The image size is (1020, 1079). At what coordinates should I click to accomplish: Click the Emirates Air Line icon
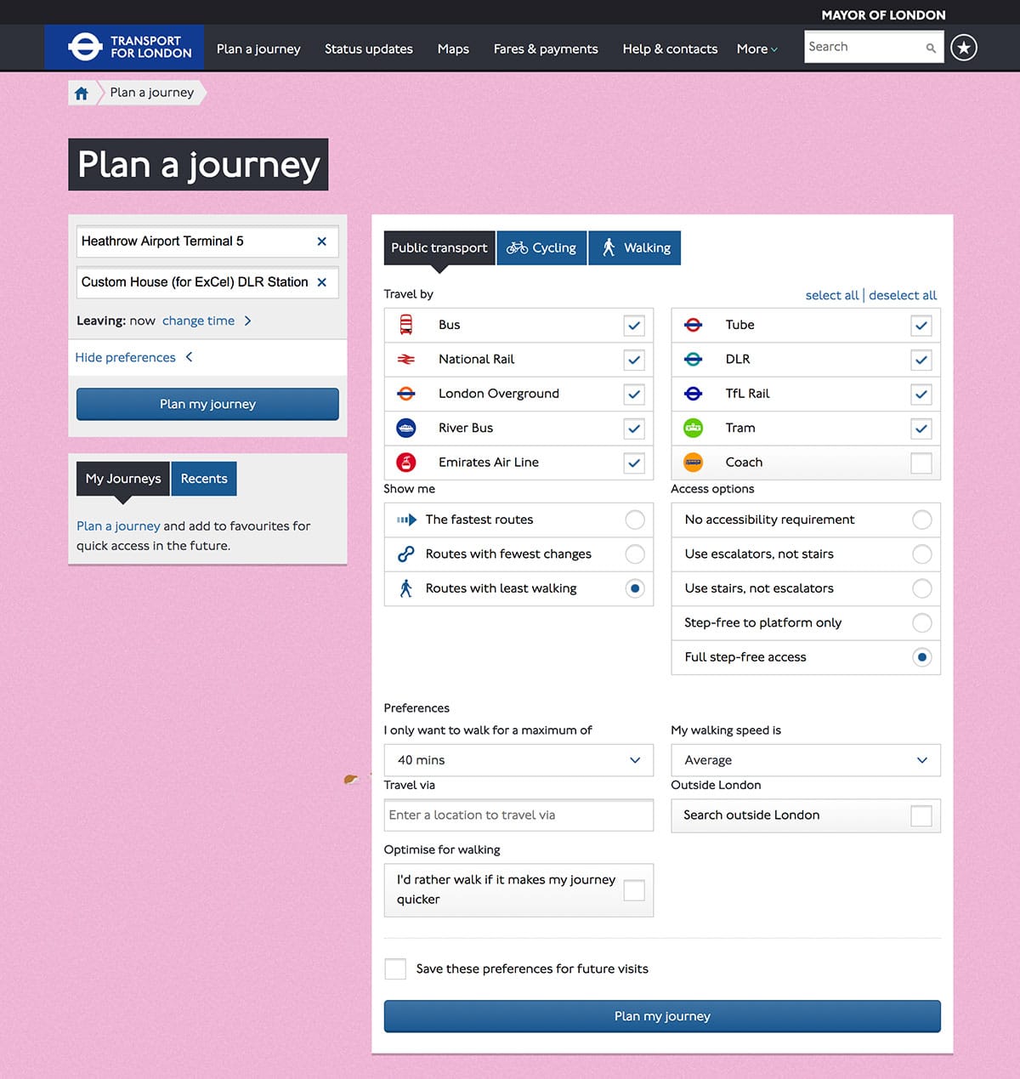(x=406, y=462)
